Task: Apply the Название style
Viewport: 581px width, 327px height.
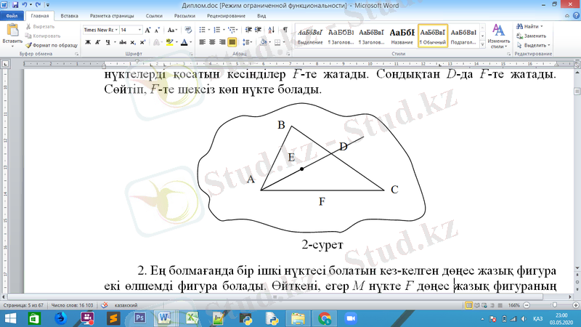Action: 402,35
